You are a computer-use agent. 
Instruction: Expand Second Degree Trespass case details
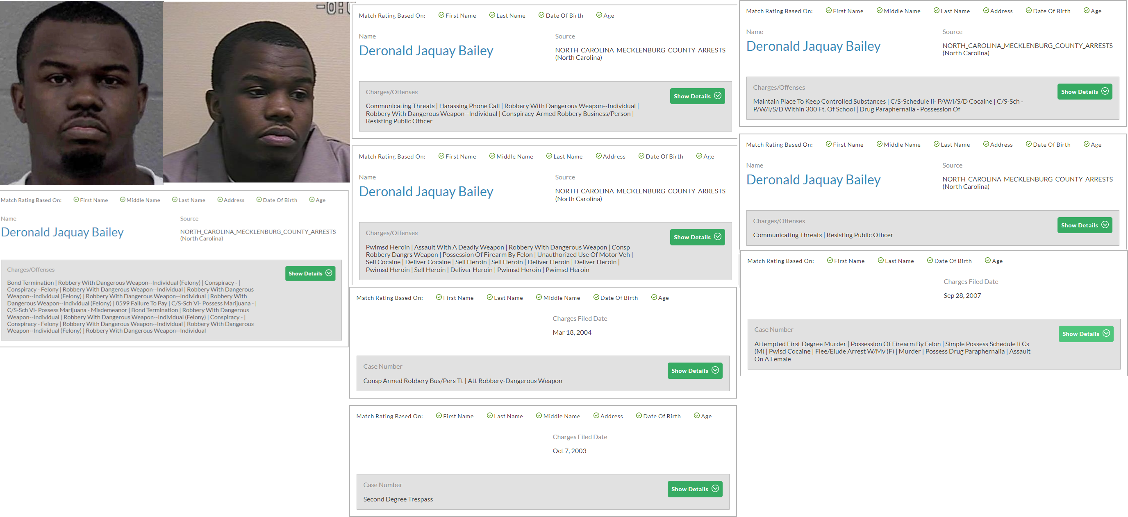694,489
